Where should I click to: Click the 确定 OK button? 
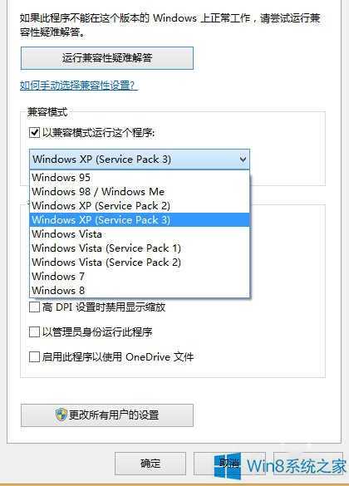tap(150, 464)
